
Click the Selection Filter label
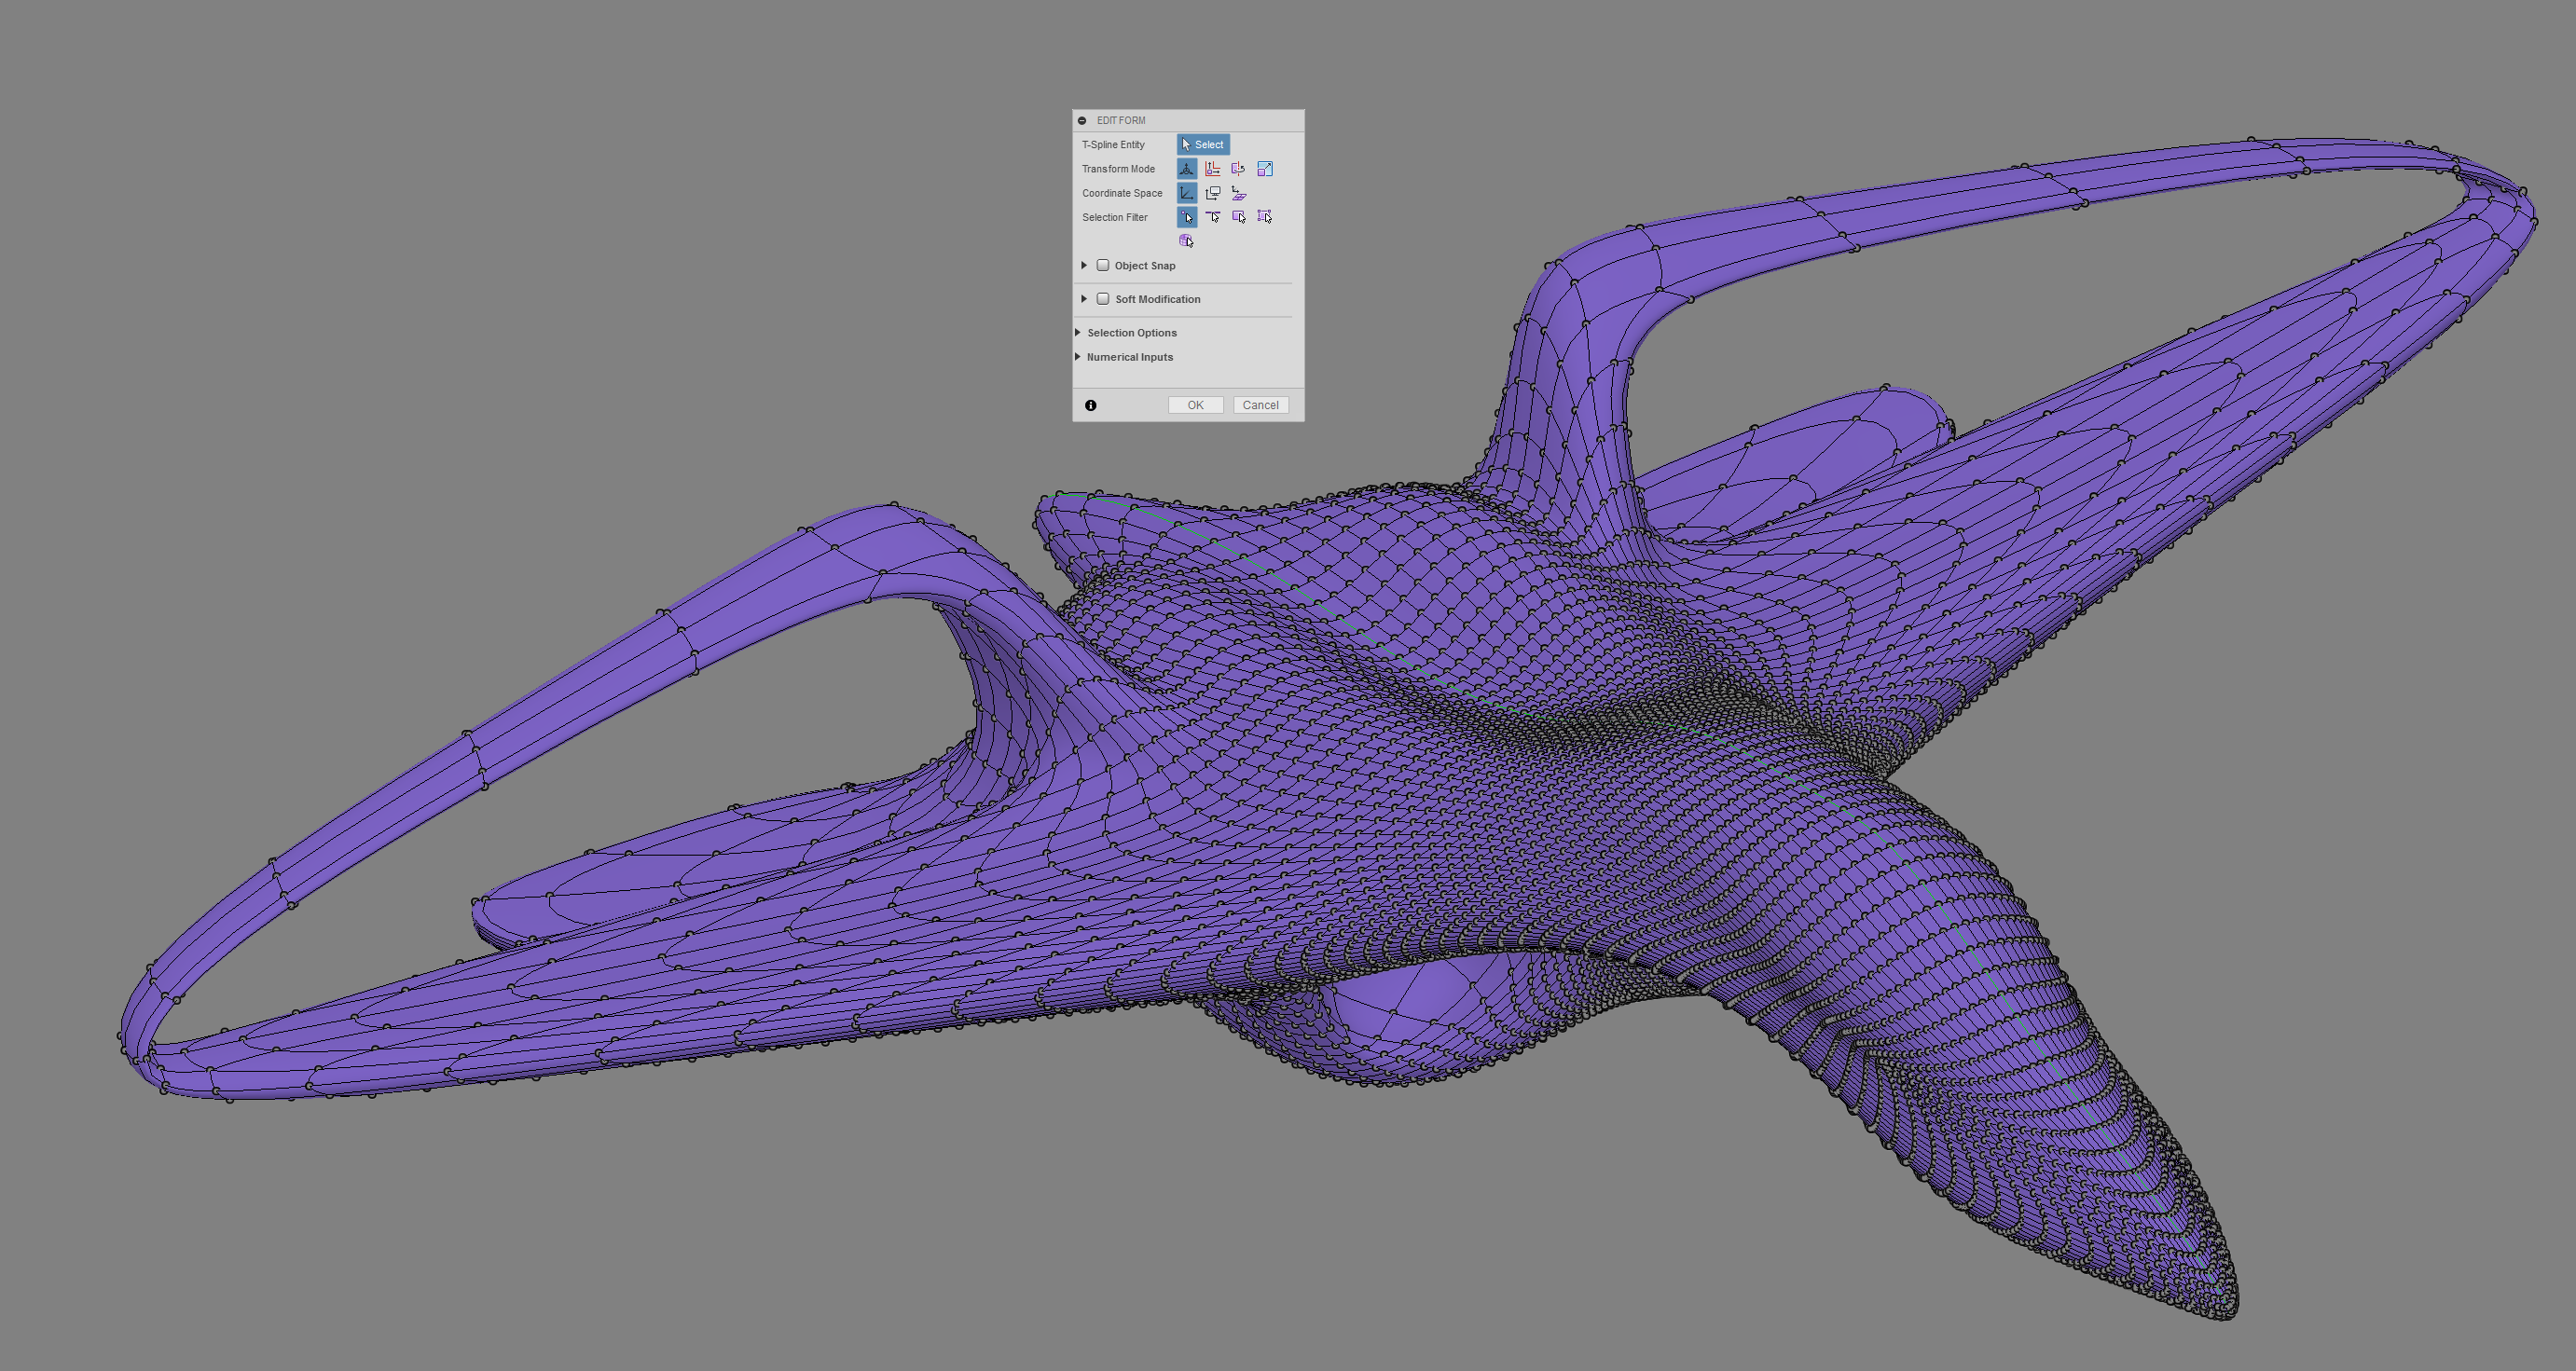1114,217
